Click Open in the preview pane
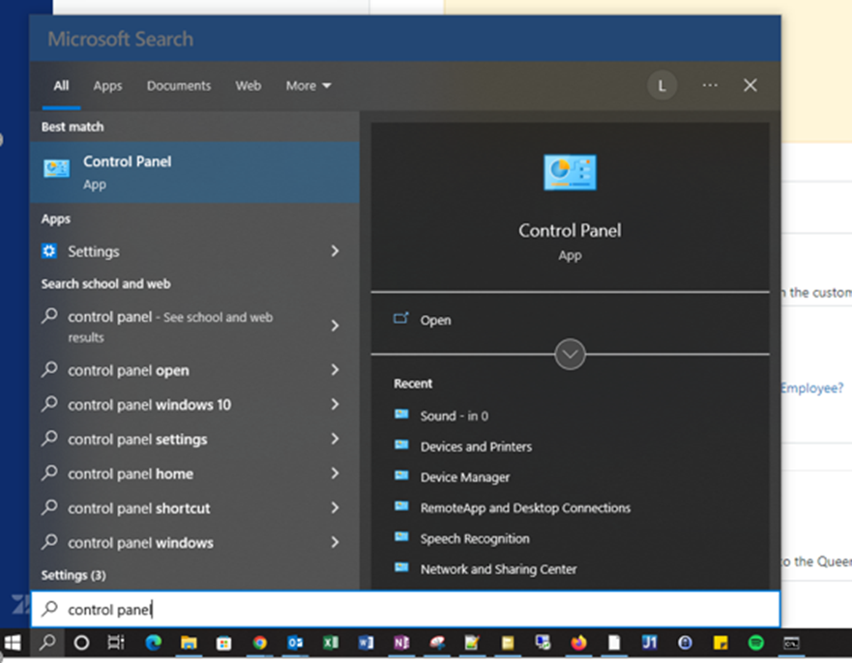Viewport: 852px width, 663px height. 435,320
